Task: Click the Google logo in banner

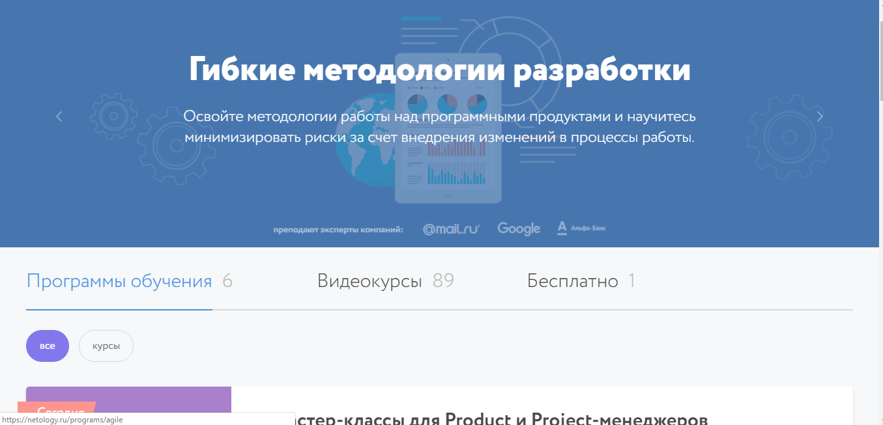Action: (x=519, y=229)
